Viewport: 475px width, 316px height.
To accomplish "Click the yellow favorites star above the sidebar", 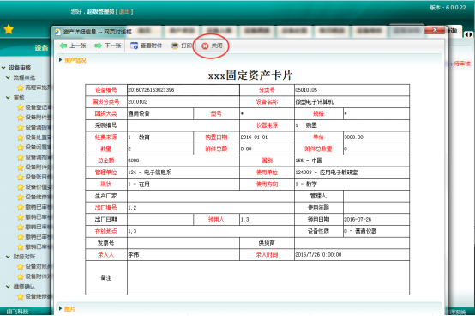I will (9, 29).
